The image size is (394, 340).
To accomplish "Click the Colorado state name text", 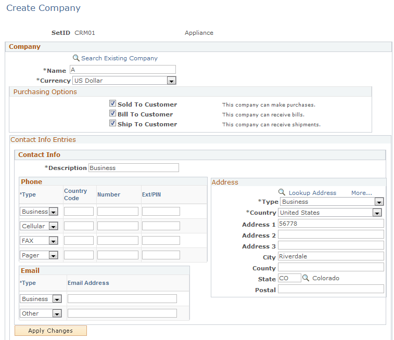I will pyautogui.click(x=326, y=278).
